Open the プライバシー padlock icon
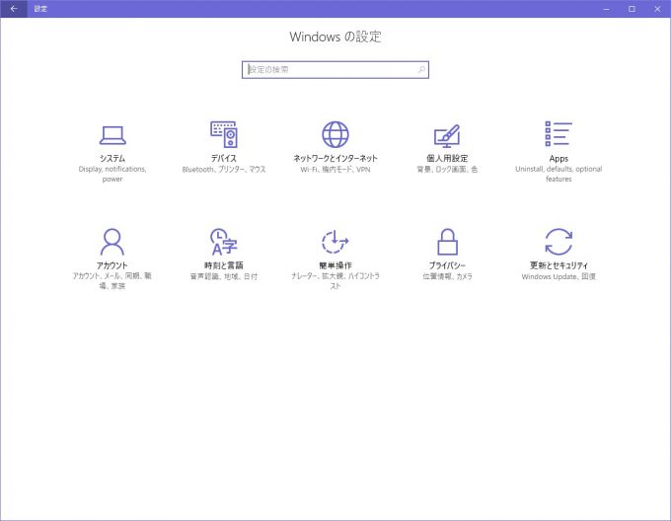 pyautogui.click(x=447, y=242)
